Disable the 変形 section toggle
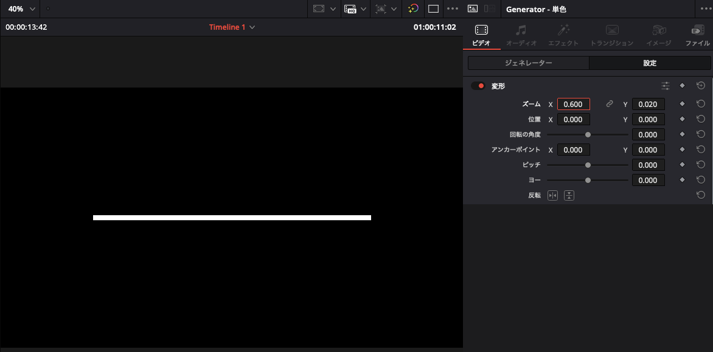 [x=478, y=86]
